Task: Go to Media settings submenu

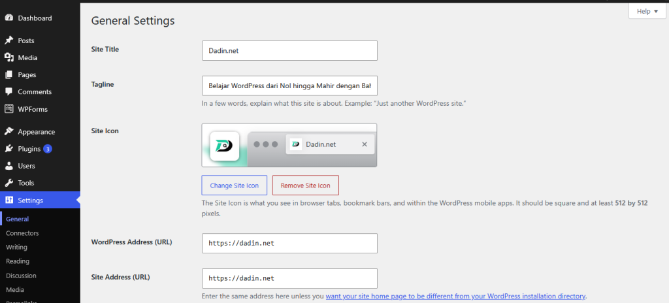Action: click(15, 290)
